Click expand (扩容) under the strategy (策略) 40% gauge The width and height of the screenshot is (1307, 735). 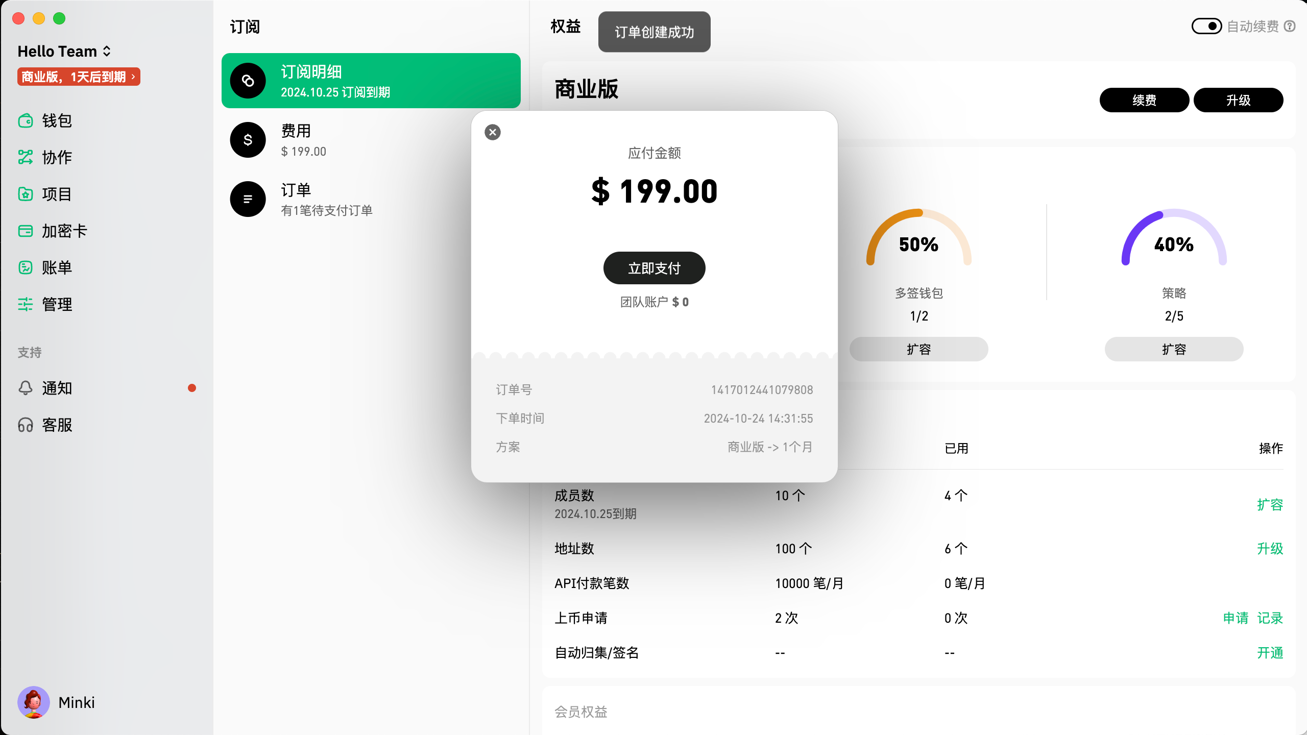click(1174, 349)
